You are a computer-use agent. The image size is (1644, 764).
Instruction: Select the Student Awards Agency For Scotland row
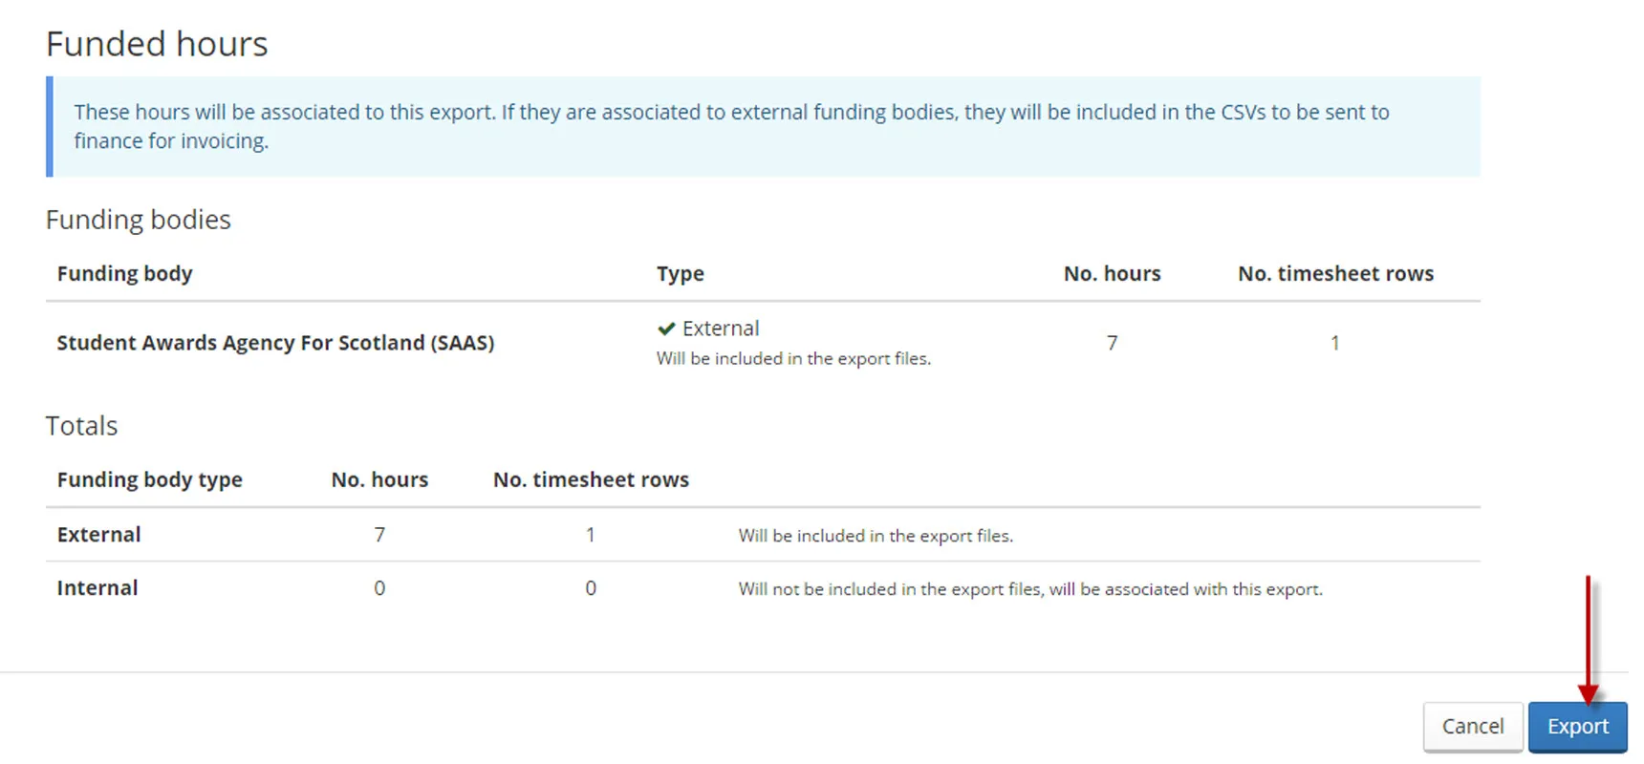(x=275, y=342)
